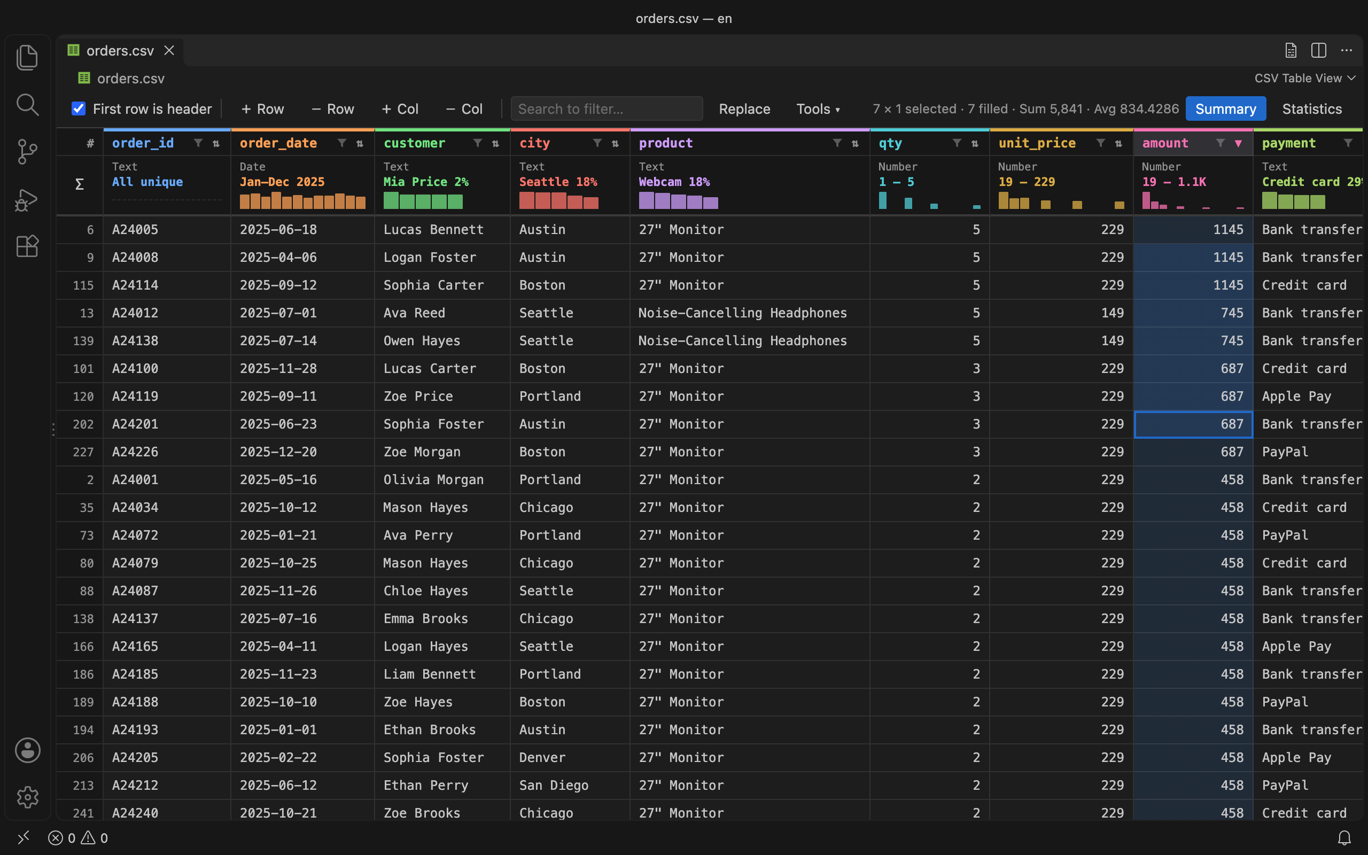The image size is (1368, 855).
Task: Click the − Col button
Action: point(465,108)
